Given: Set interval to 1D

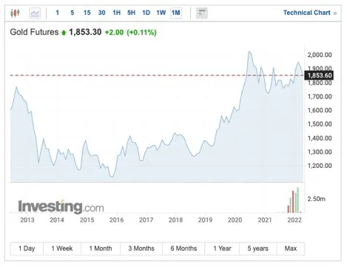Looking at the screenshot, I should click(x=146, y=13).
